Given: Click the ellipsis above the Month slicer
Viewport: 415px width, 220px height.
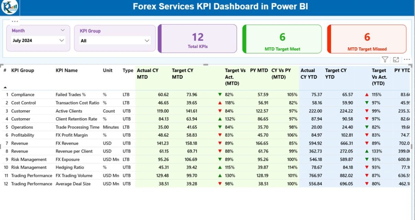Looking at the screenshot, I should [x=15, y=21].
